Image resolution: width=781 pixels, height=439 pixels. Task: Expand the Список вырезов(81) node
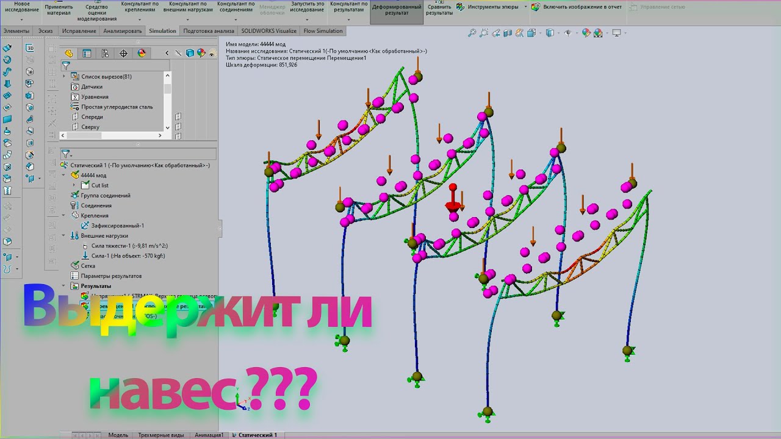(64, 76)
